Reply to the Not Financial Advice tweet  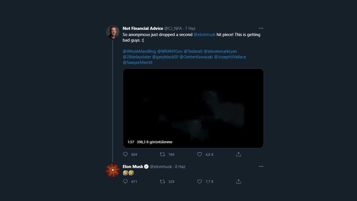125,154
